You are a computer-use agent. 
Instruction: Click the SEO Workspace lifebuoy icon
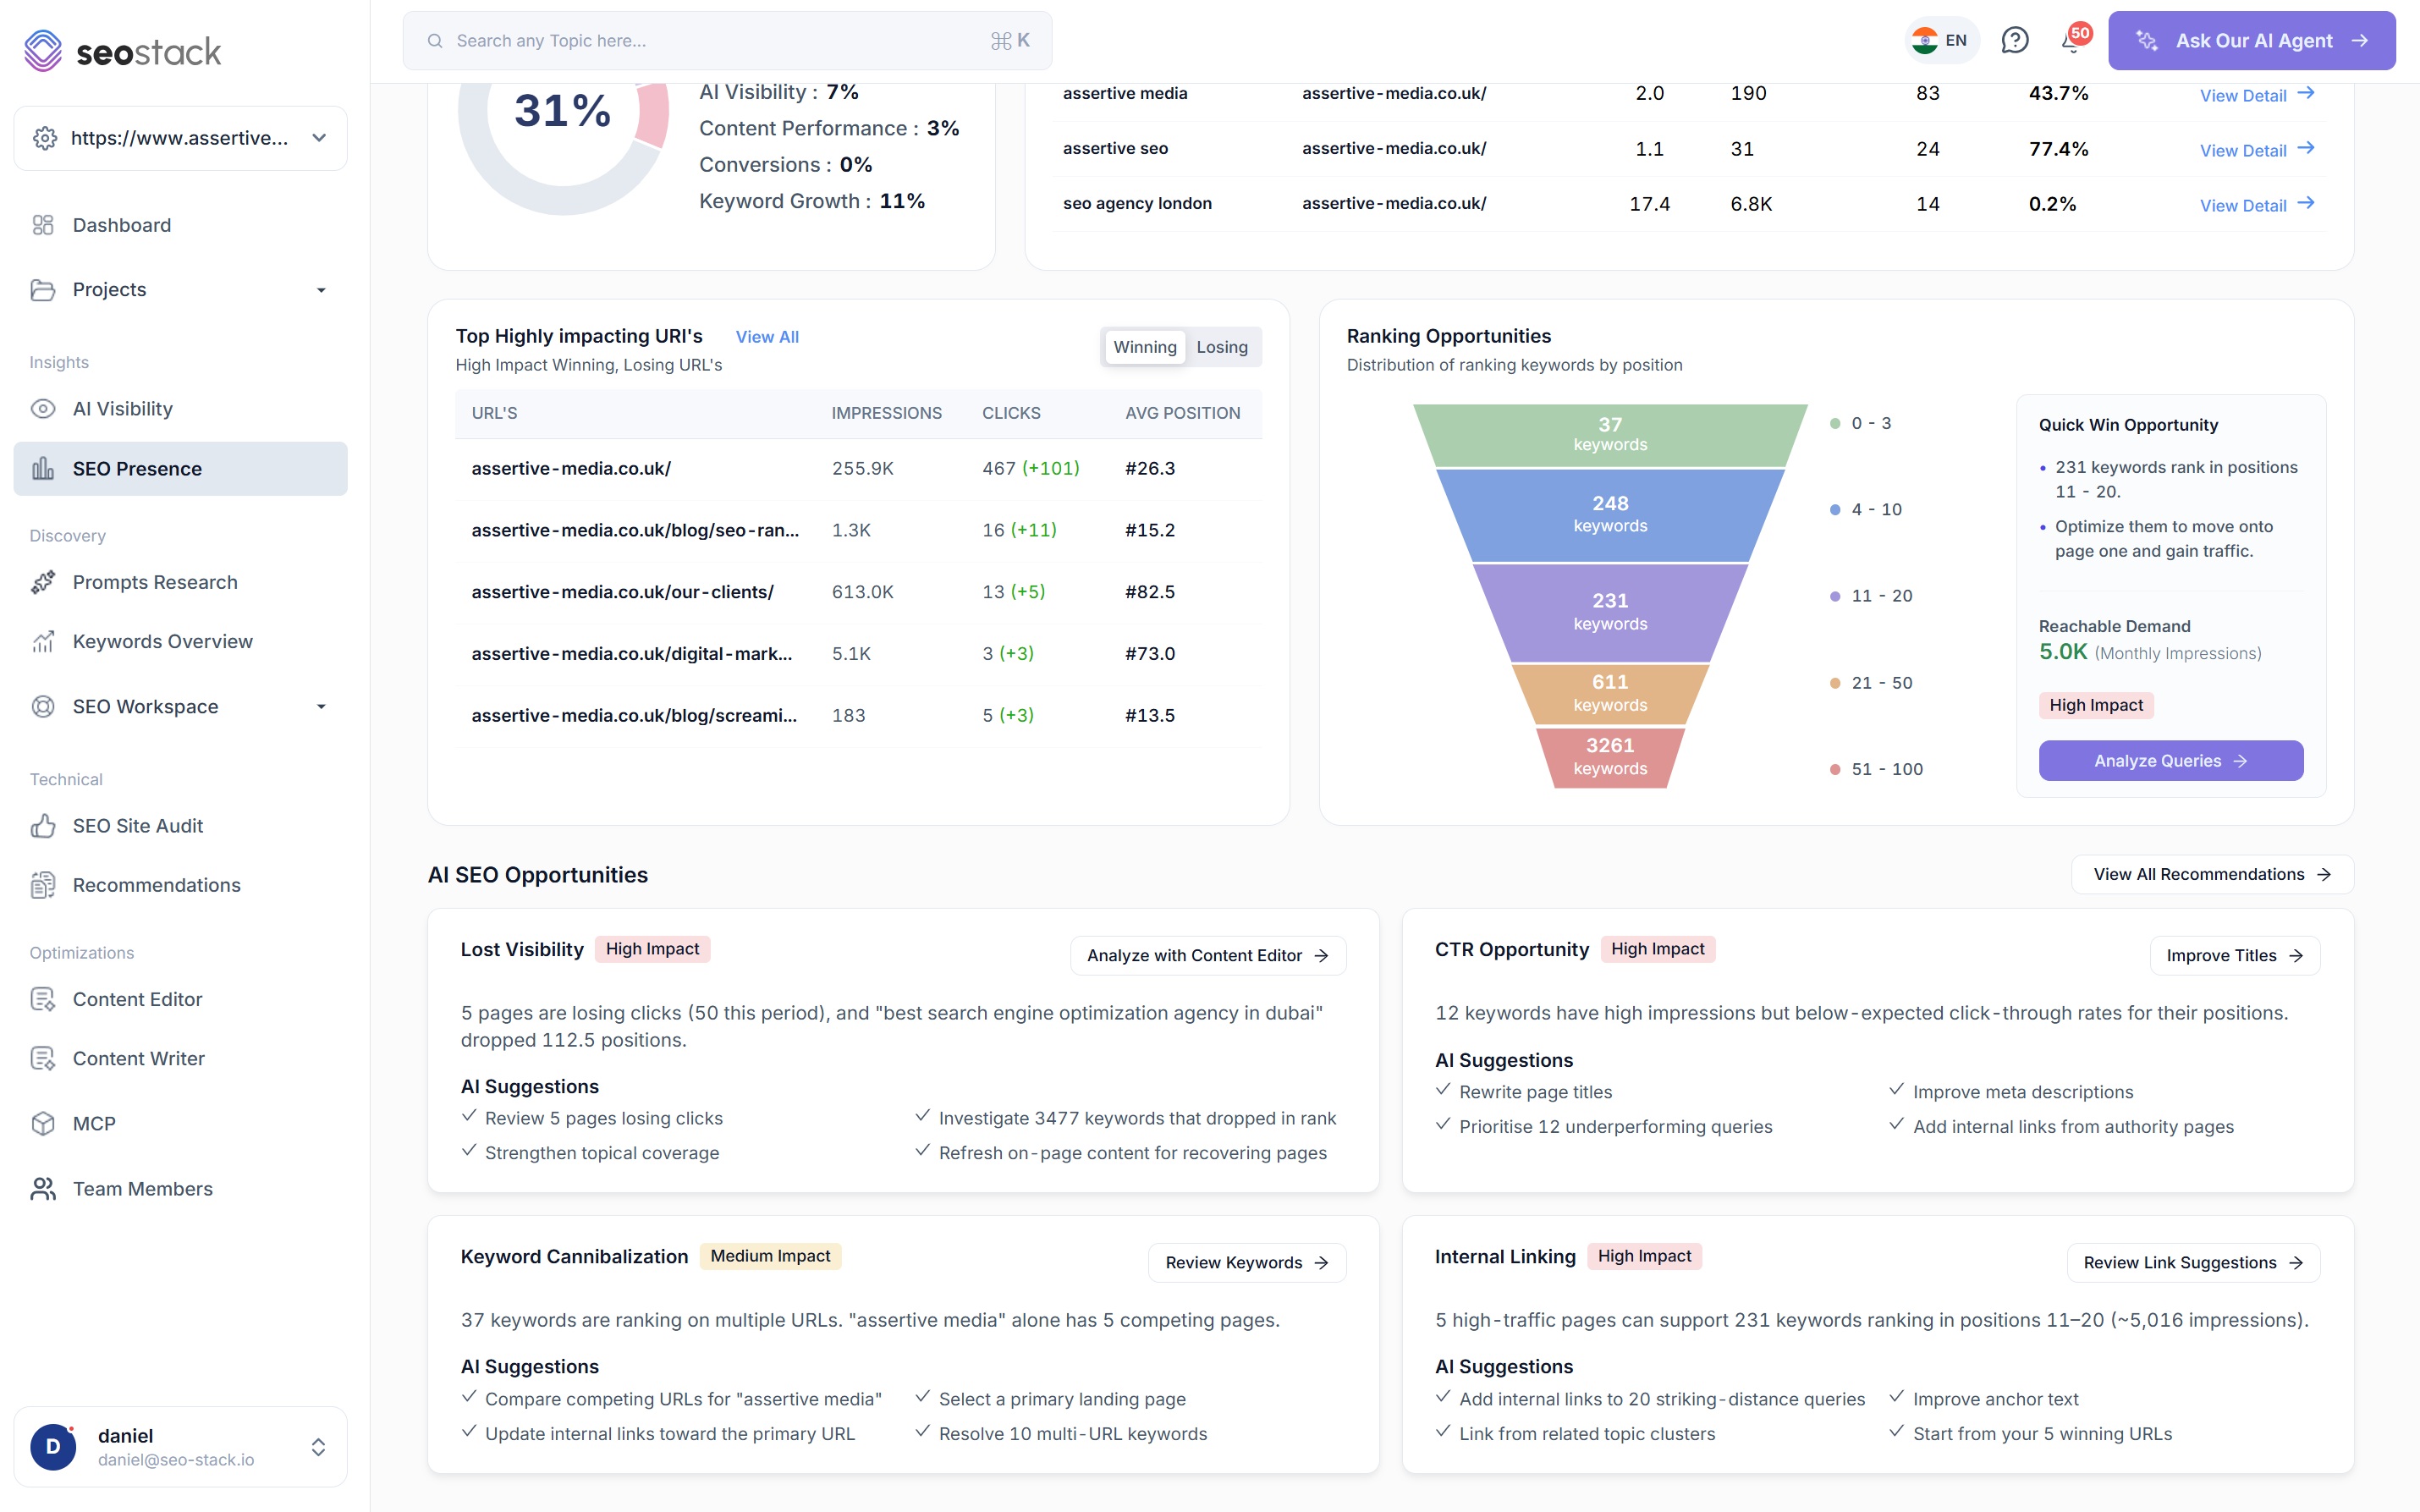pyautogui.click(x=43, y=707)
